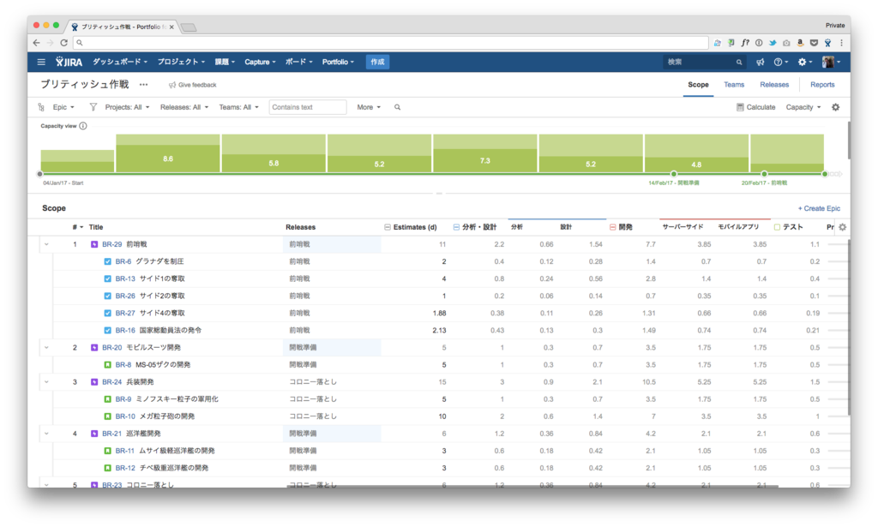Screen dimensions: 878x527
Task: Click the JIRA logo
Action: (x=69, y=62)
